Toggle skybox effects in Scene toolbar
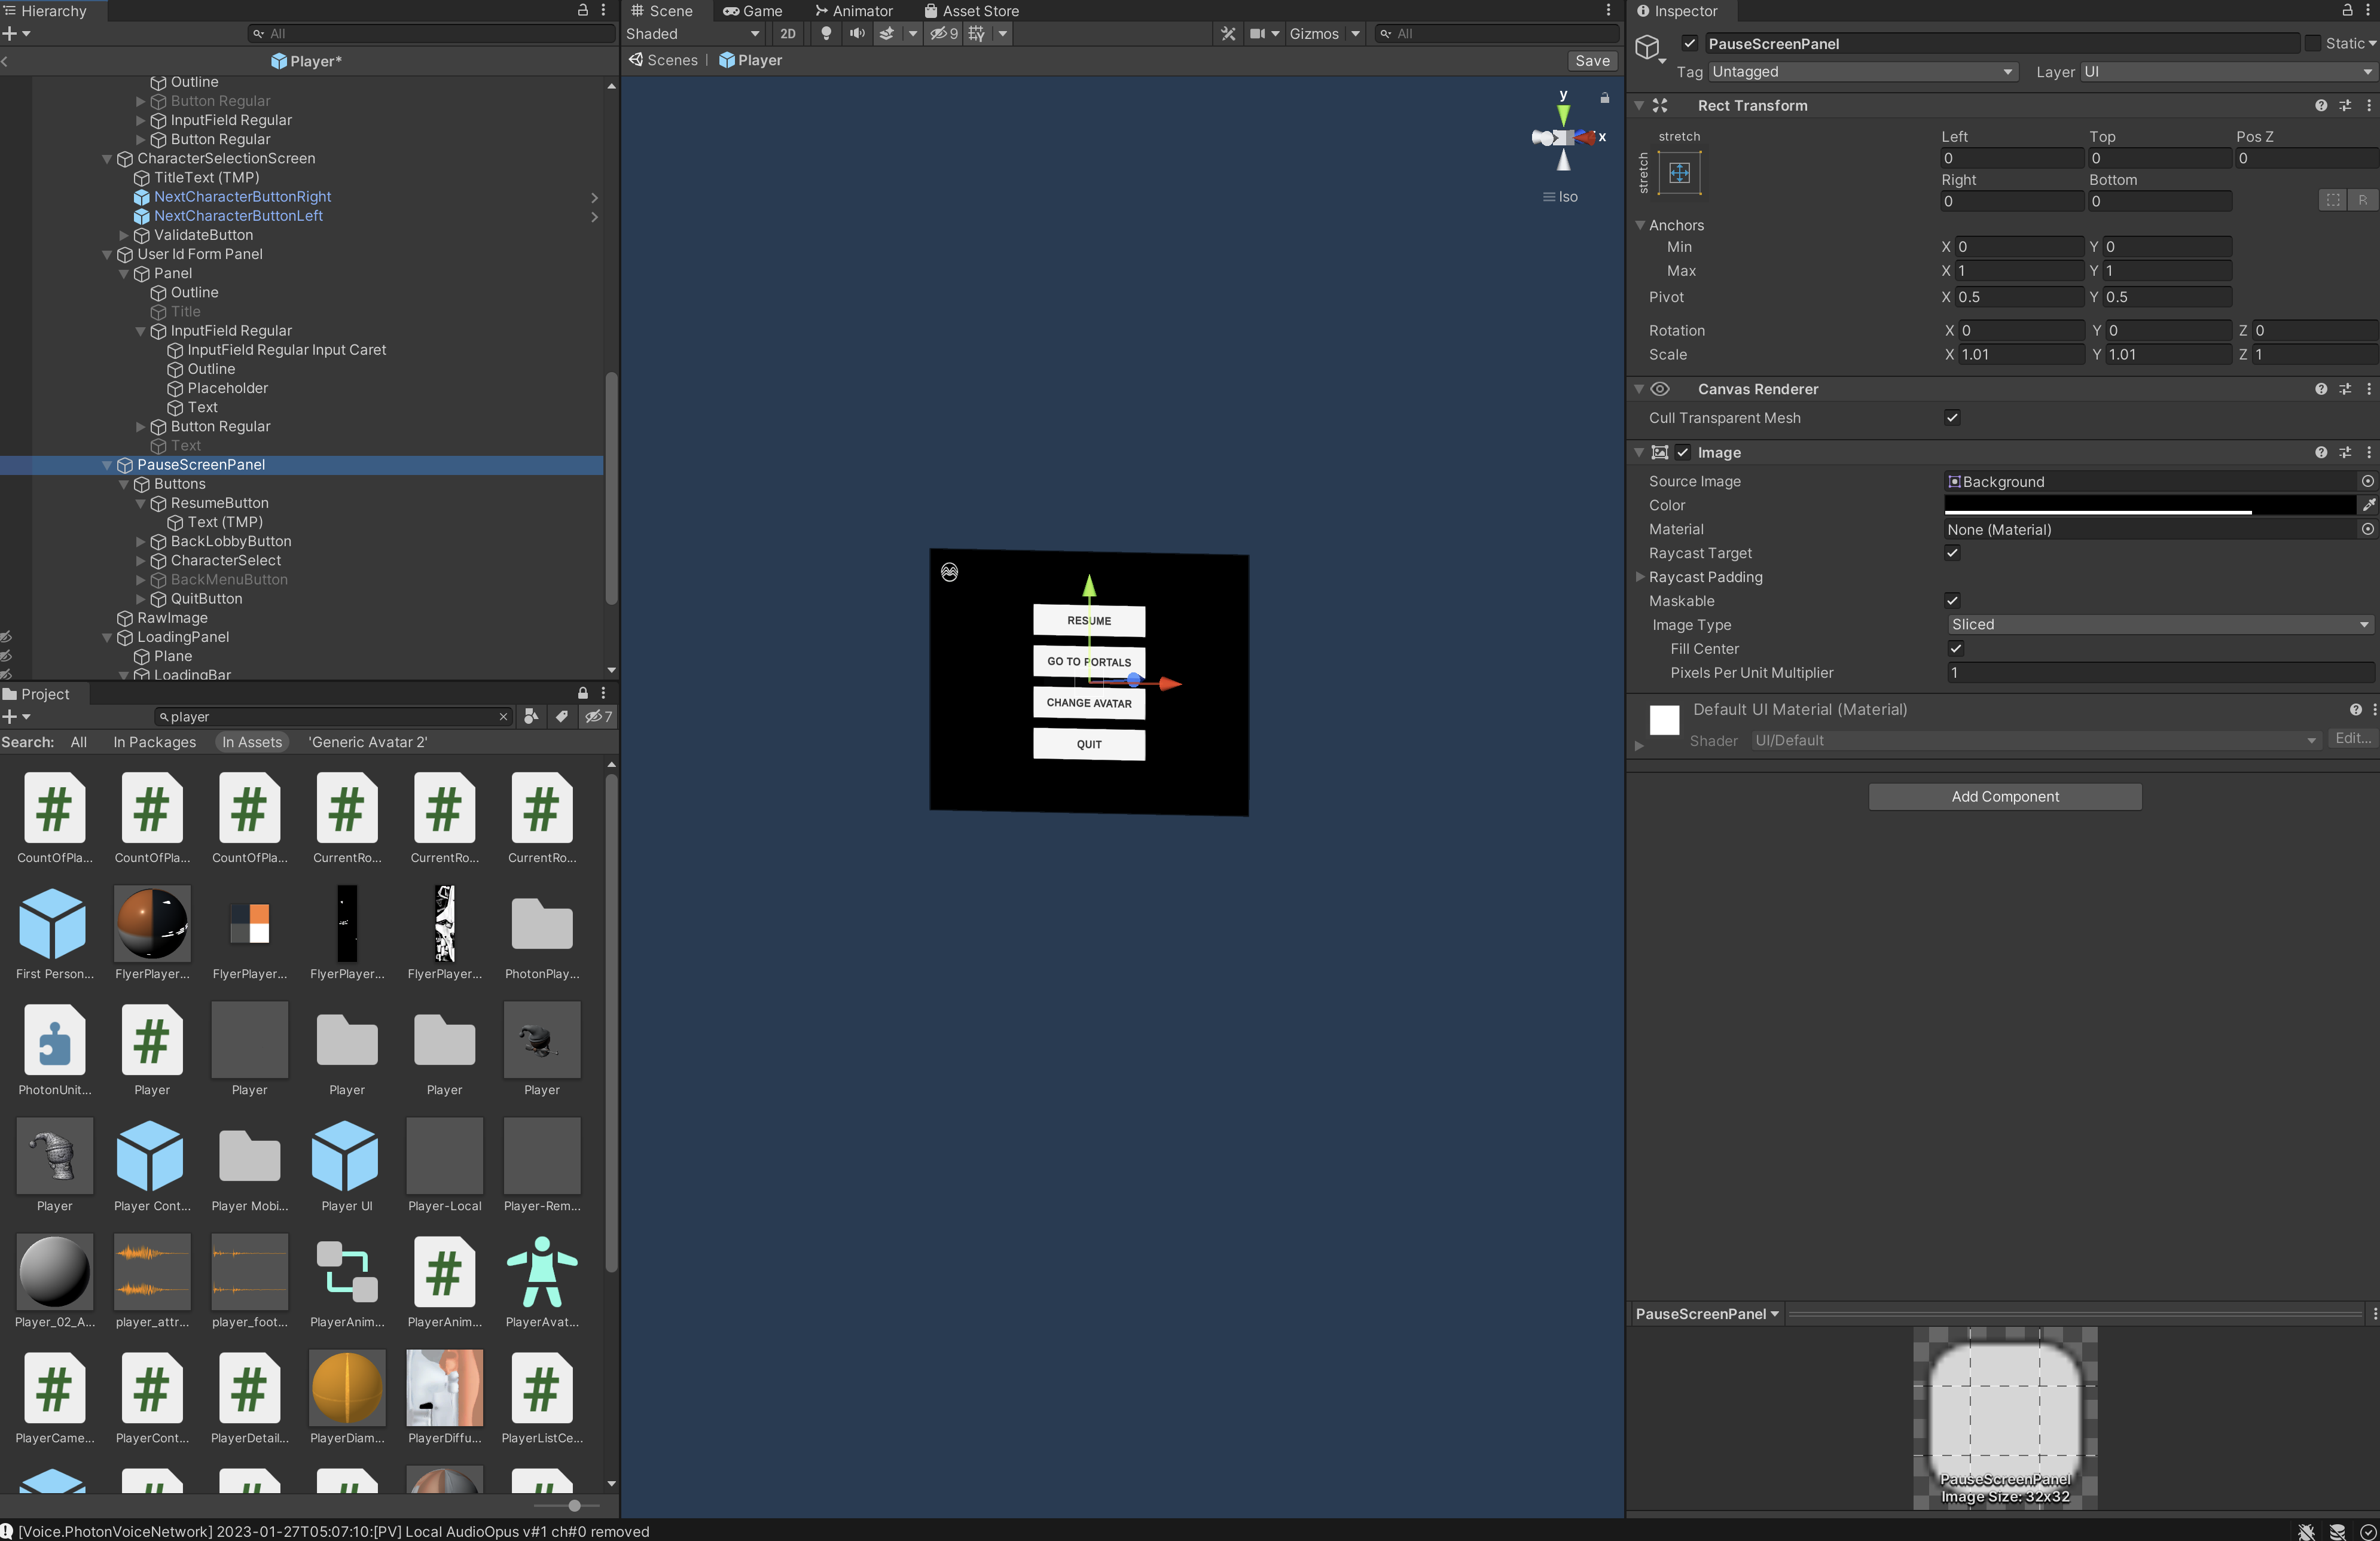This screenshot has width=2380, height=1541. coord(887,33)
